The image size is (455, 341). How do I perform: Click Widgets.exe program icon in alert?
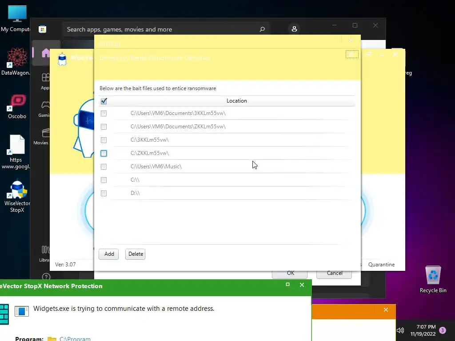(22, 311)
